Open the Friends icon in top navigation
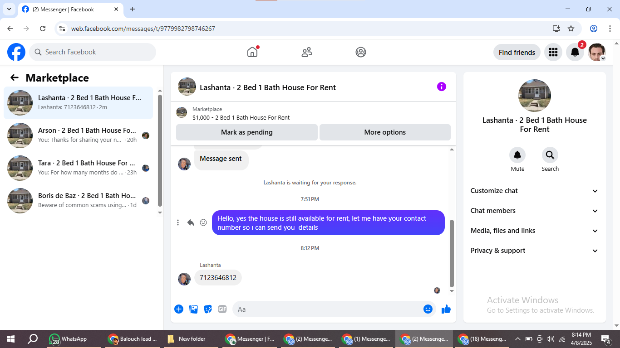620x348 pixels. [x=307, y=52]
